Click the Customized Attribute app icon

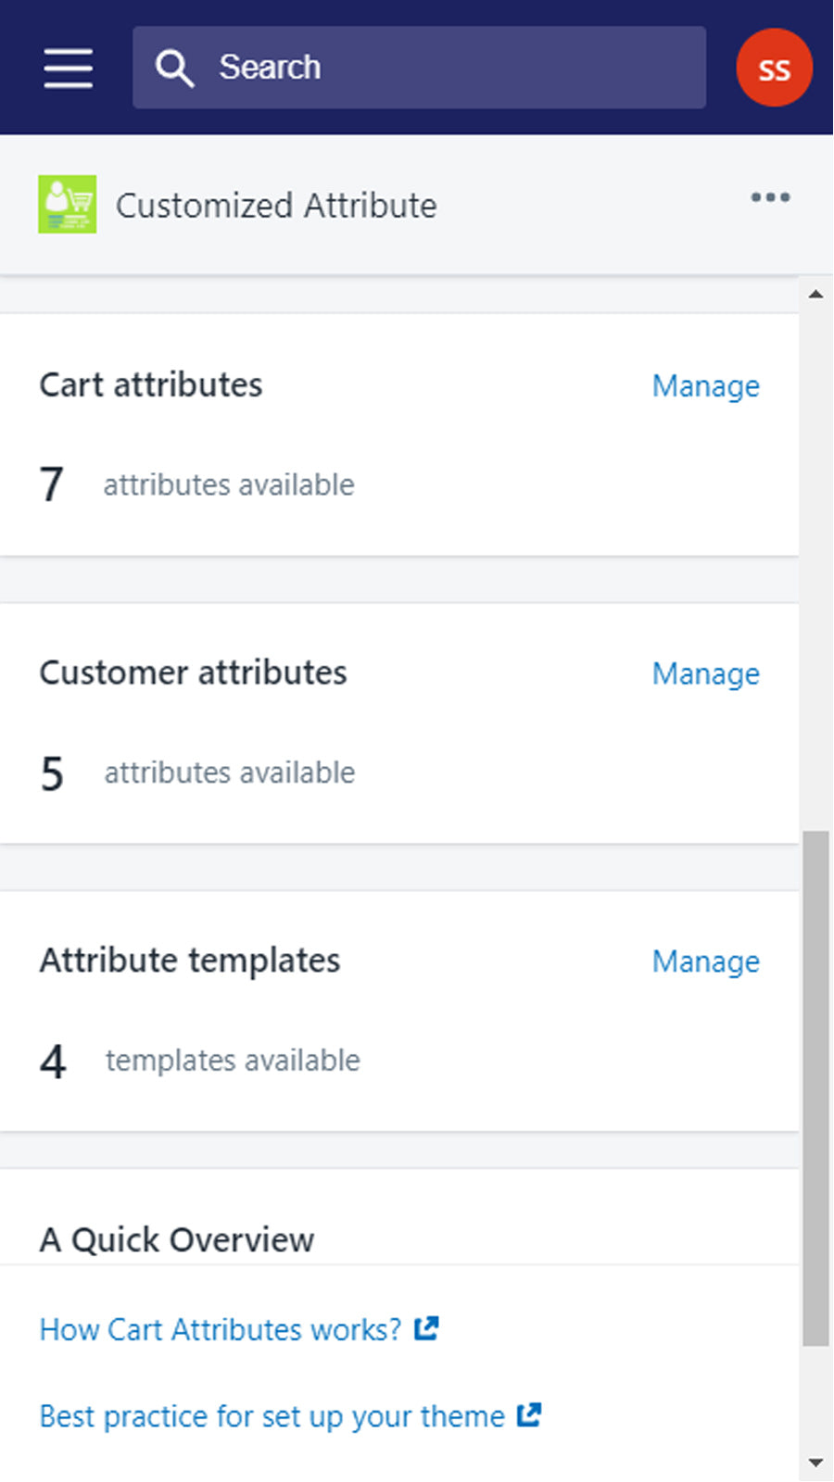tap(67, 205)
